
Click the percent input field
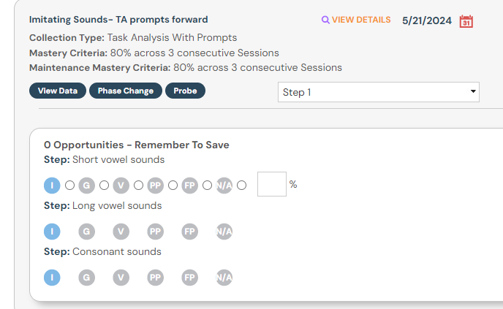pos(271,184)
